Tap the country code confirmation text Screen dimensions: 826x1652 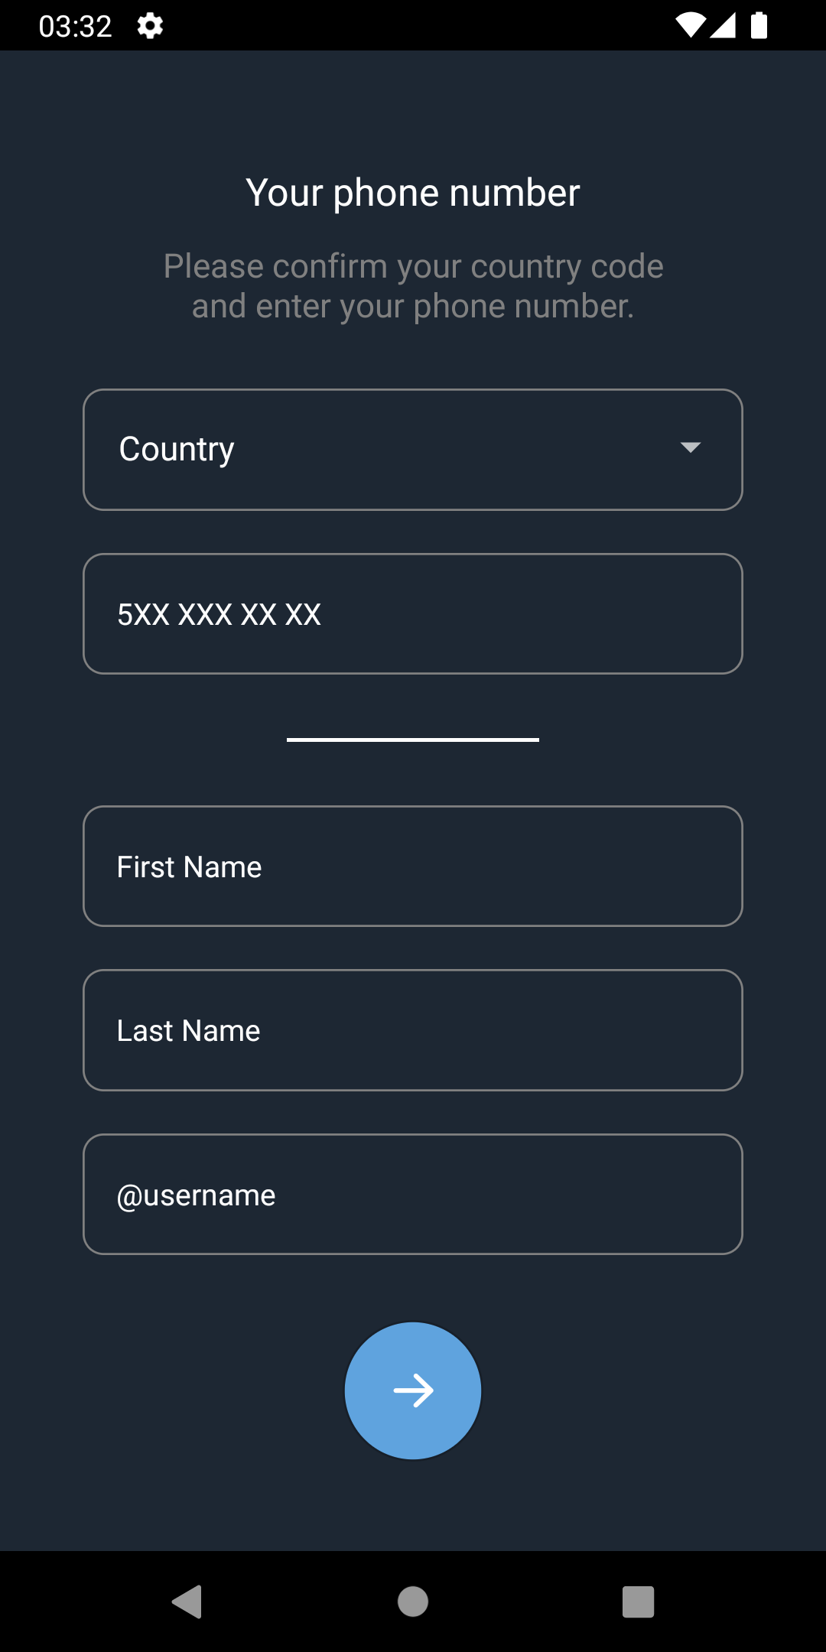413,285
